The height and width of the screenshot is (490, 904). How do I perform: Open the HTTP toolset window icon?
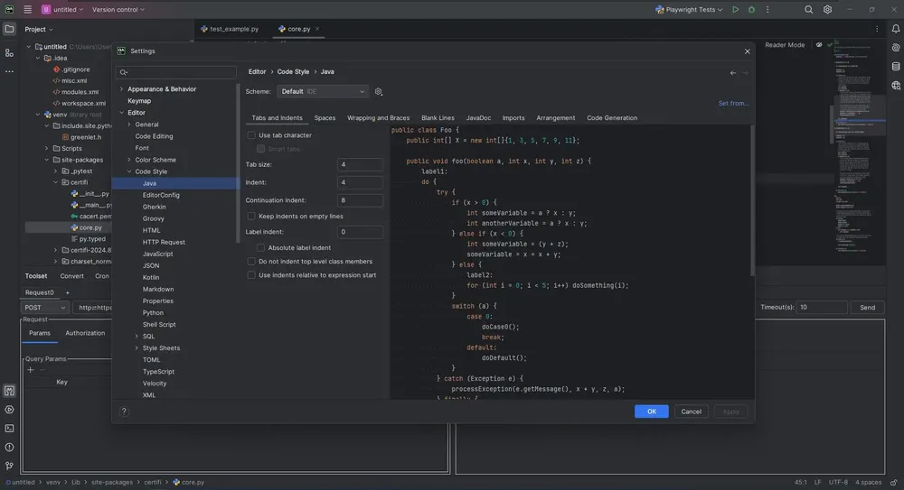click(9, 391)
